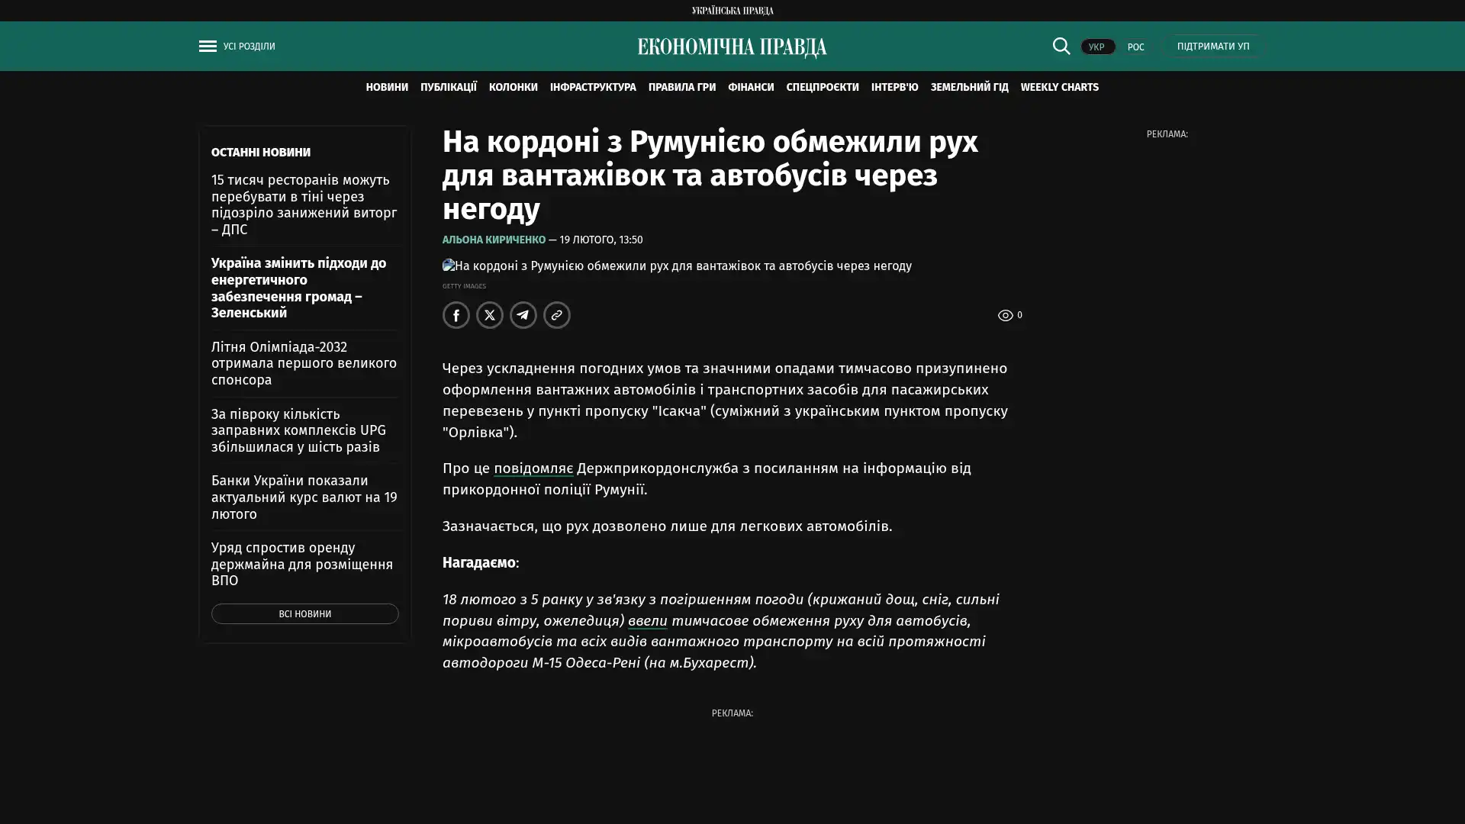1465x824 pixels.
Task: Open the hamburger menu icon
Action: point(208,47)
